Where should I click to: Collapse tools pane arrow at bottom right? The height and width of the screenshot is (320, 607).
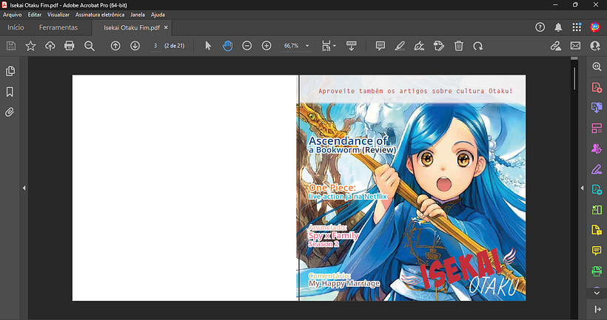[597, 309]
